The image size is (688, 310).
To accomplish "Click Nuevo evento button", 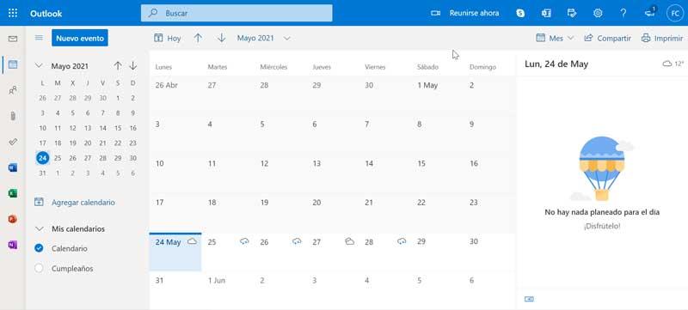I will pyautogui.click(x=80, y=38).
